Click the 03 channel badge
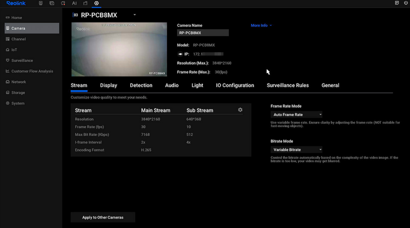This screenshot has height=228, width=410. pyautogui.click(x=75, y=15)
